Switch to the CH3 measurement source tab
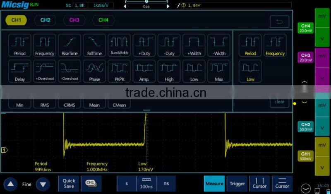 [x=74, y=20]
